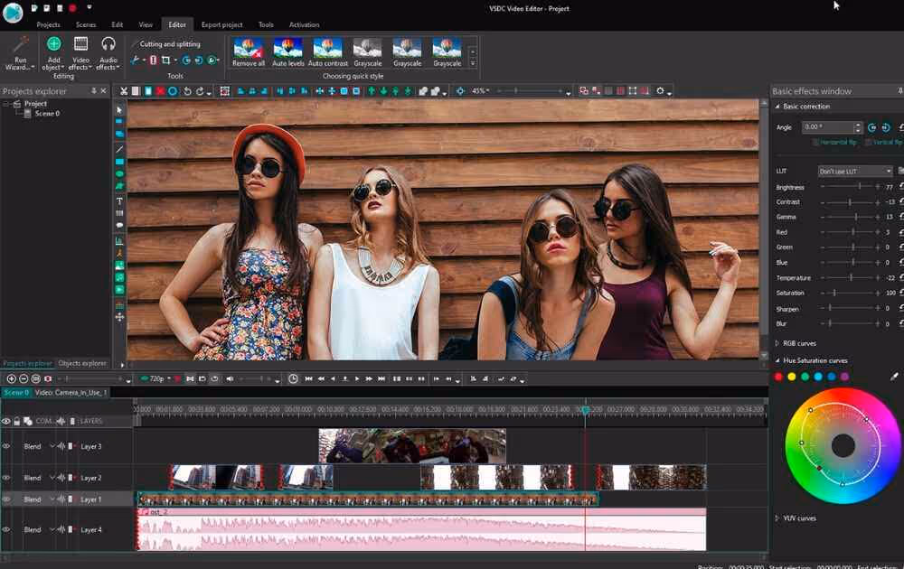This screenshot has width=904, height=569.
Task: Select the Text tool in the left toolbar
Action: 119,201
